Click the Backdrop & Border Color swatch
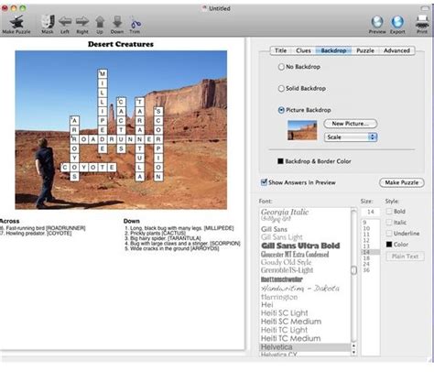The image size is (434, 372). point(280,161)
